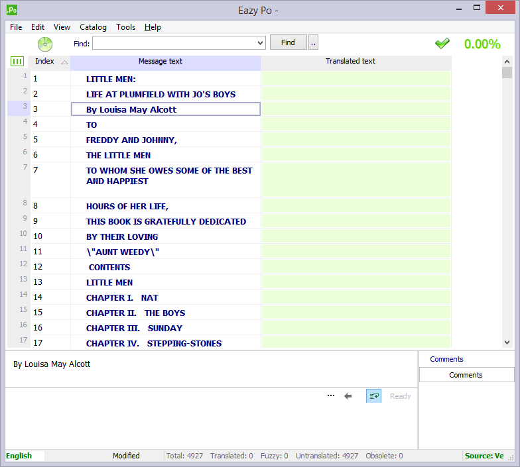Click the Find button
This screenshot has width=520, height=467.
point(288,42)
